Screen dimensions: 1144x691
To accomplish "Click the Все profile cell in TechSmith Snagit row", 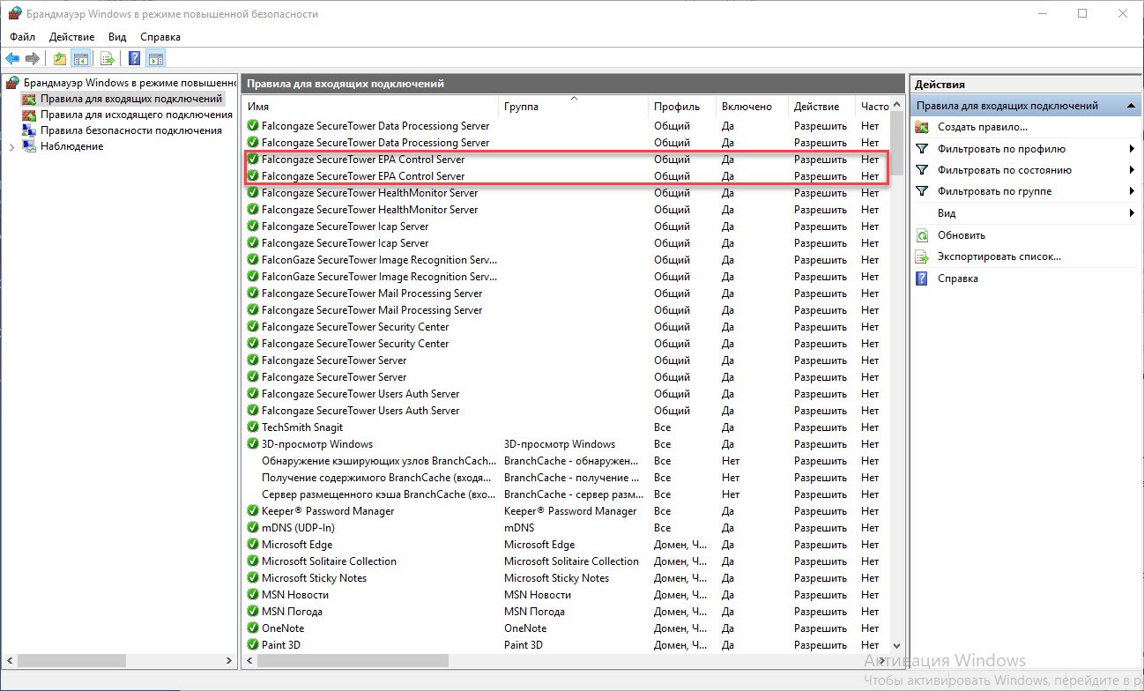I will (x=663, y=427).
